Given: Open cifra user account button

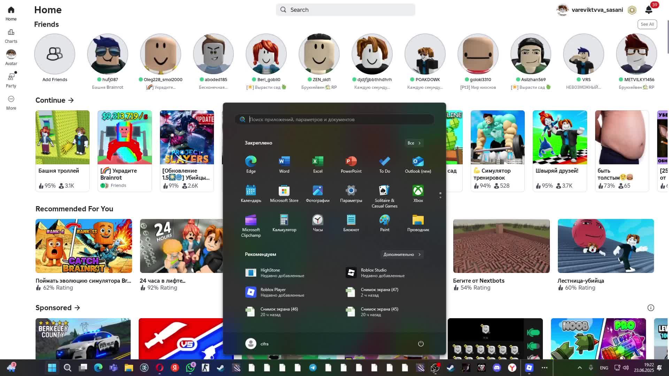Looking at the screenshot, I should pos(257,344).
